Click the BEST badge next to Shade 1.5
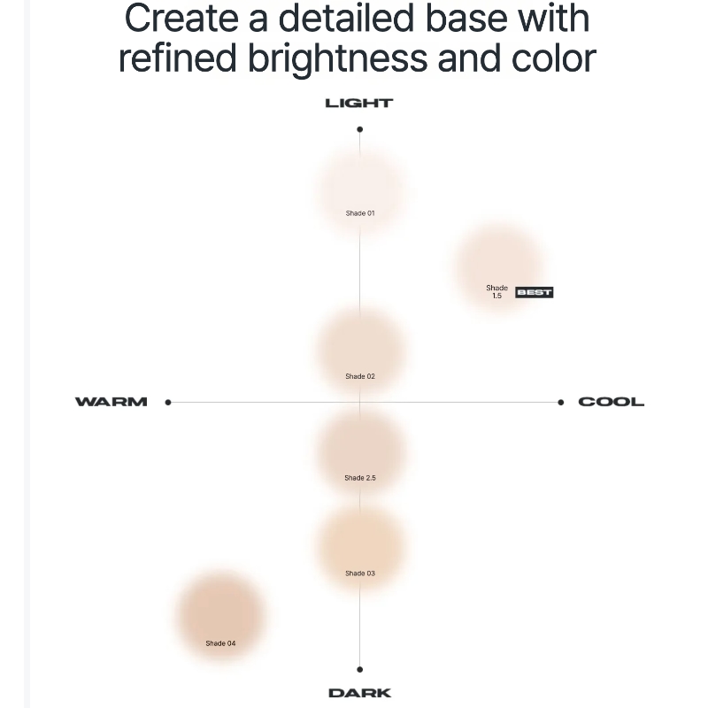The width and height of the screenshot is (708, 708). [x=534, y=293]
